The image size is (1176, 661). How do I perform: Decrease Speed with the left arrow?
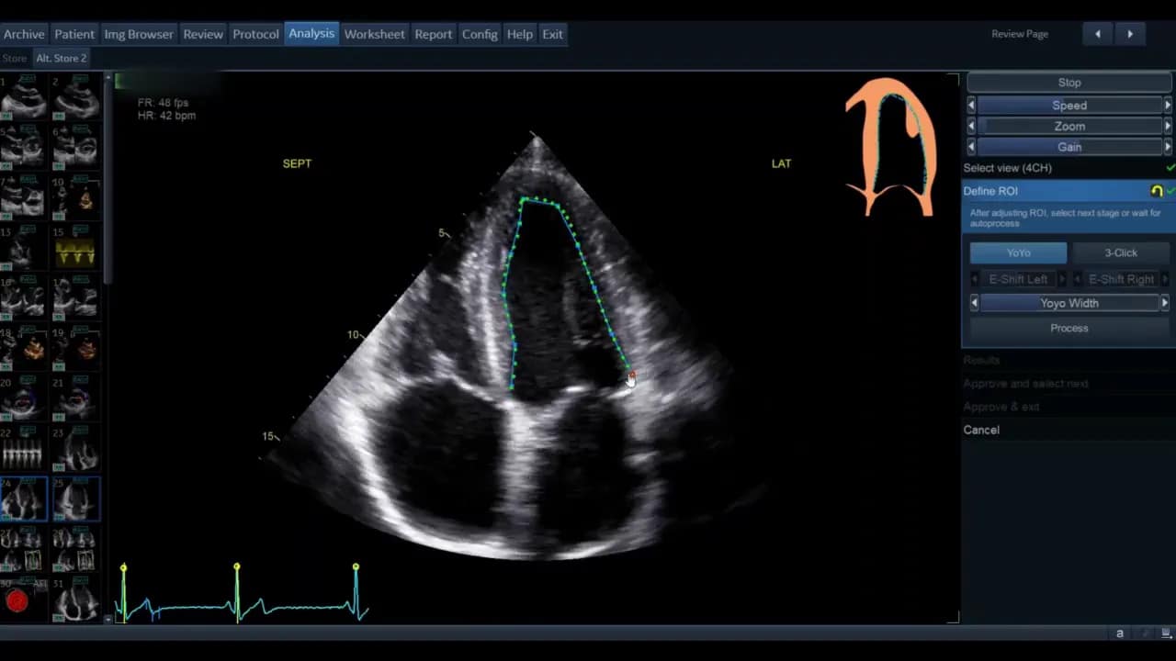[x=971, y=106]
